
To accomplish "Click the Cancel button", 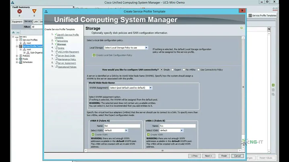I will [237, 156].
